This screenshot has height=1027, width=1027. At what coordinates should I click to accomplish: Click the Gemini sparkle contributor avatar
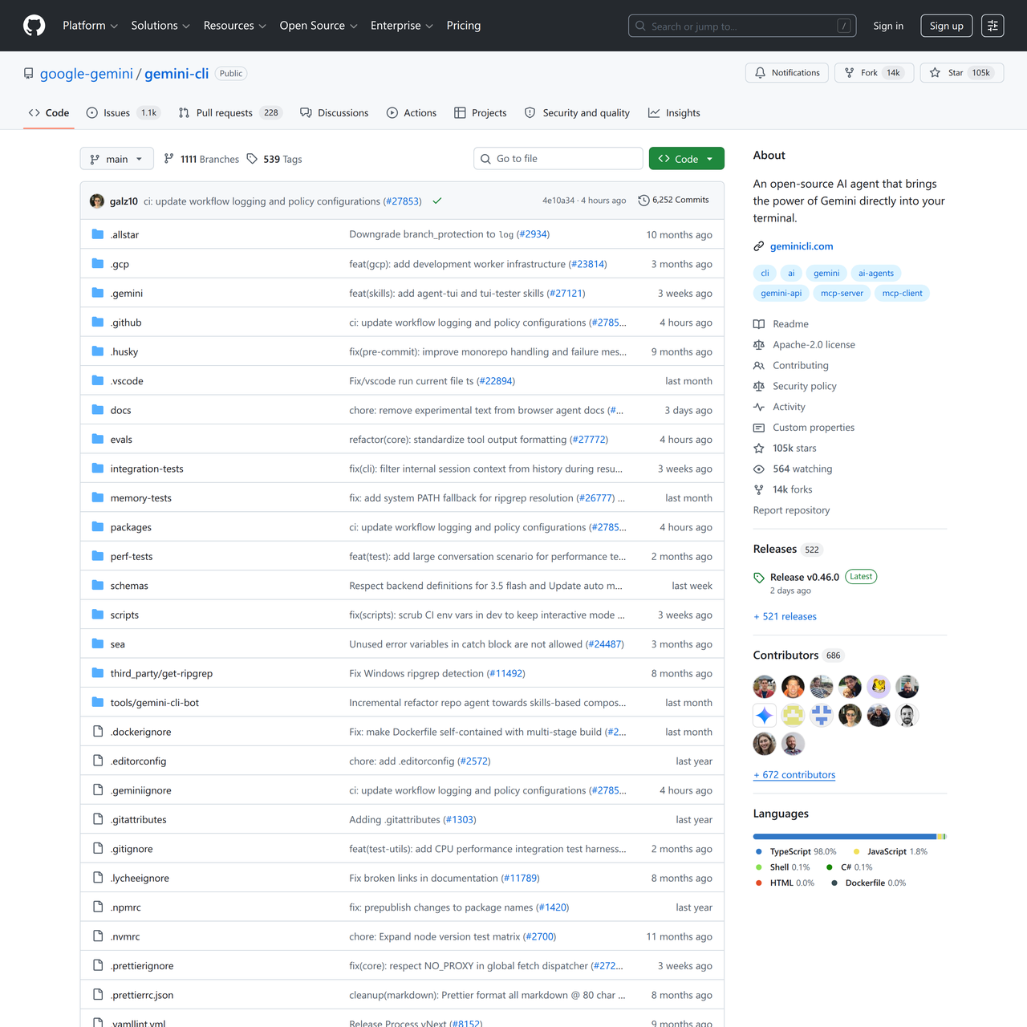click(765, 716)
